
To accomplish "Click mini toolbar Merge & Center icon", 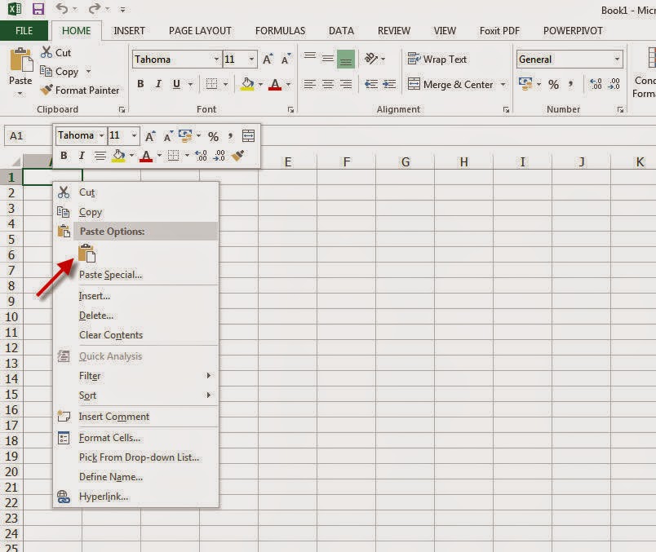I will (249, 135).
